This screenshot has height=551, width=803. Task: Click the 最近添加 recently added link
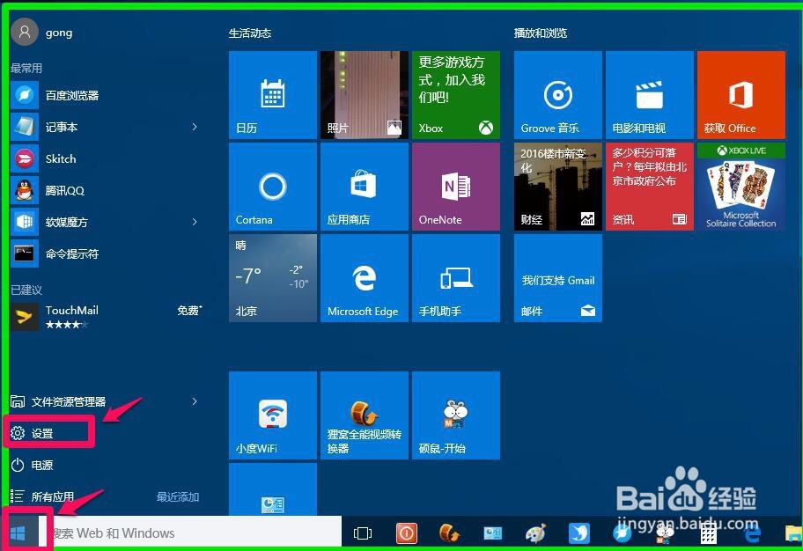178,496
